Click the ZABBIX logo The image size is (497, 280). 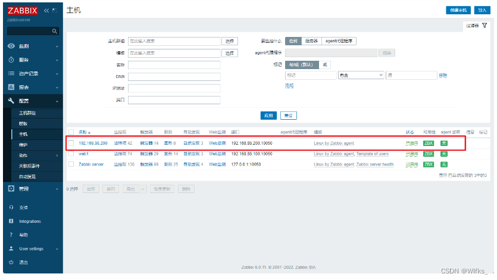coord(22,11)
